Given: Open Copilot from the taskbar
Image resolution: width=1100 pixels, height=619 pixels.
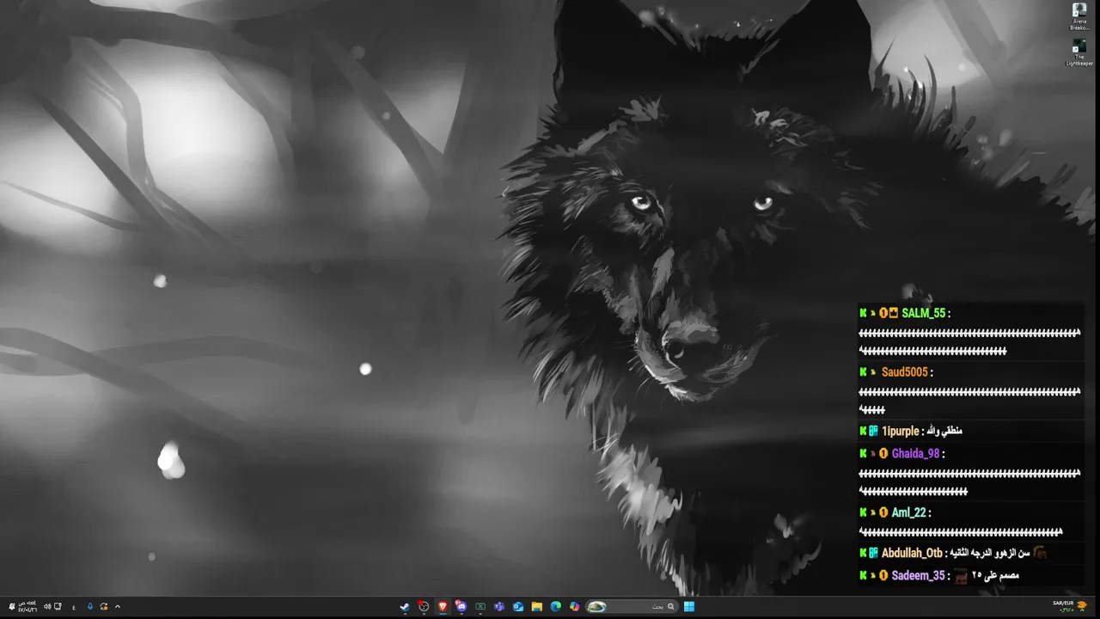Looking at the screenshot, I should pyautogui.click(x=575, y=607).
